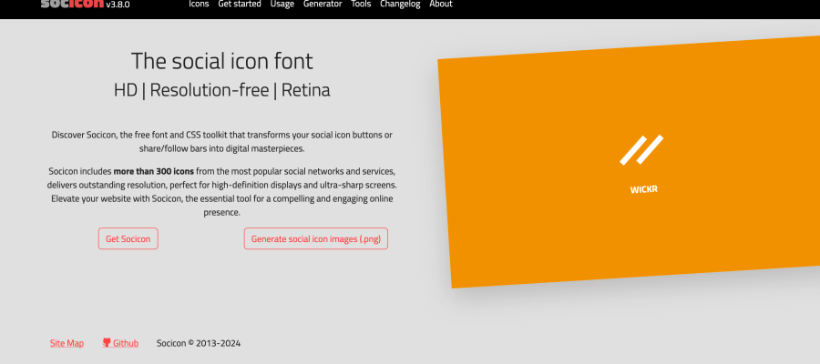Click Socicon © 2013-2024 copyright text
This screenshot has width=820, height=364.
pos(199,343)
